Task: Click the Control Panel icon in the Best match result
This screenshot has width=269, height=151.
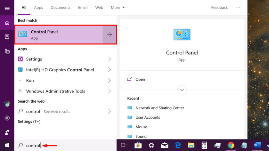Action: coord(22,34)
